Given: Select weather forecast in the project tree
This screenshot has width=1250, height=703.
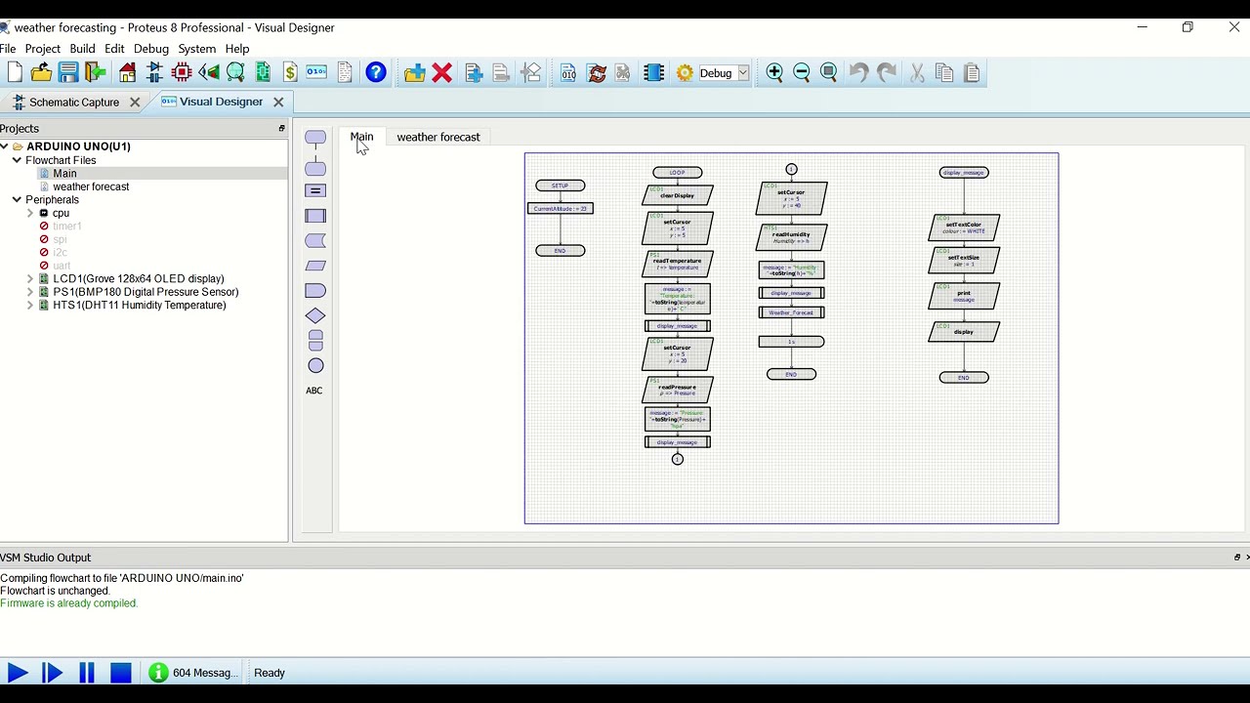Looking at the screenshot, I should point(91,186).
